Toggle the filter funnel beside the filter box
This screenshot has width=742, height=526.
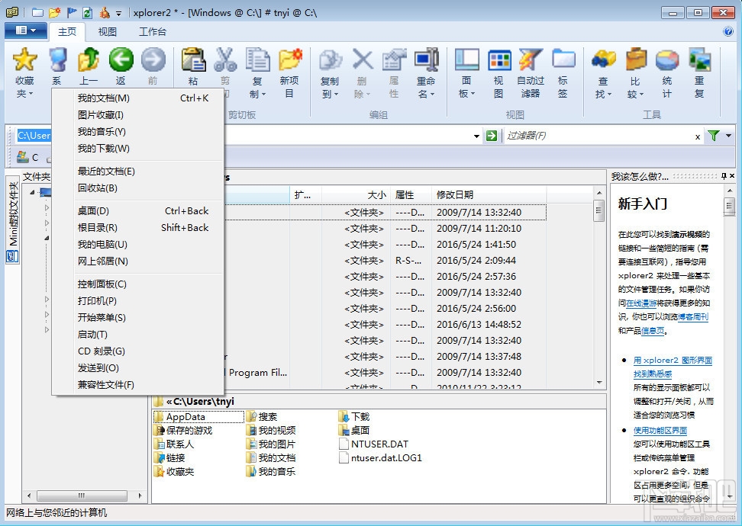715,135
